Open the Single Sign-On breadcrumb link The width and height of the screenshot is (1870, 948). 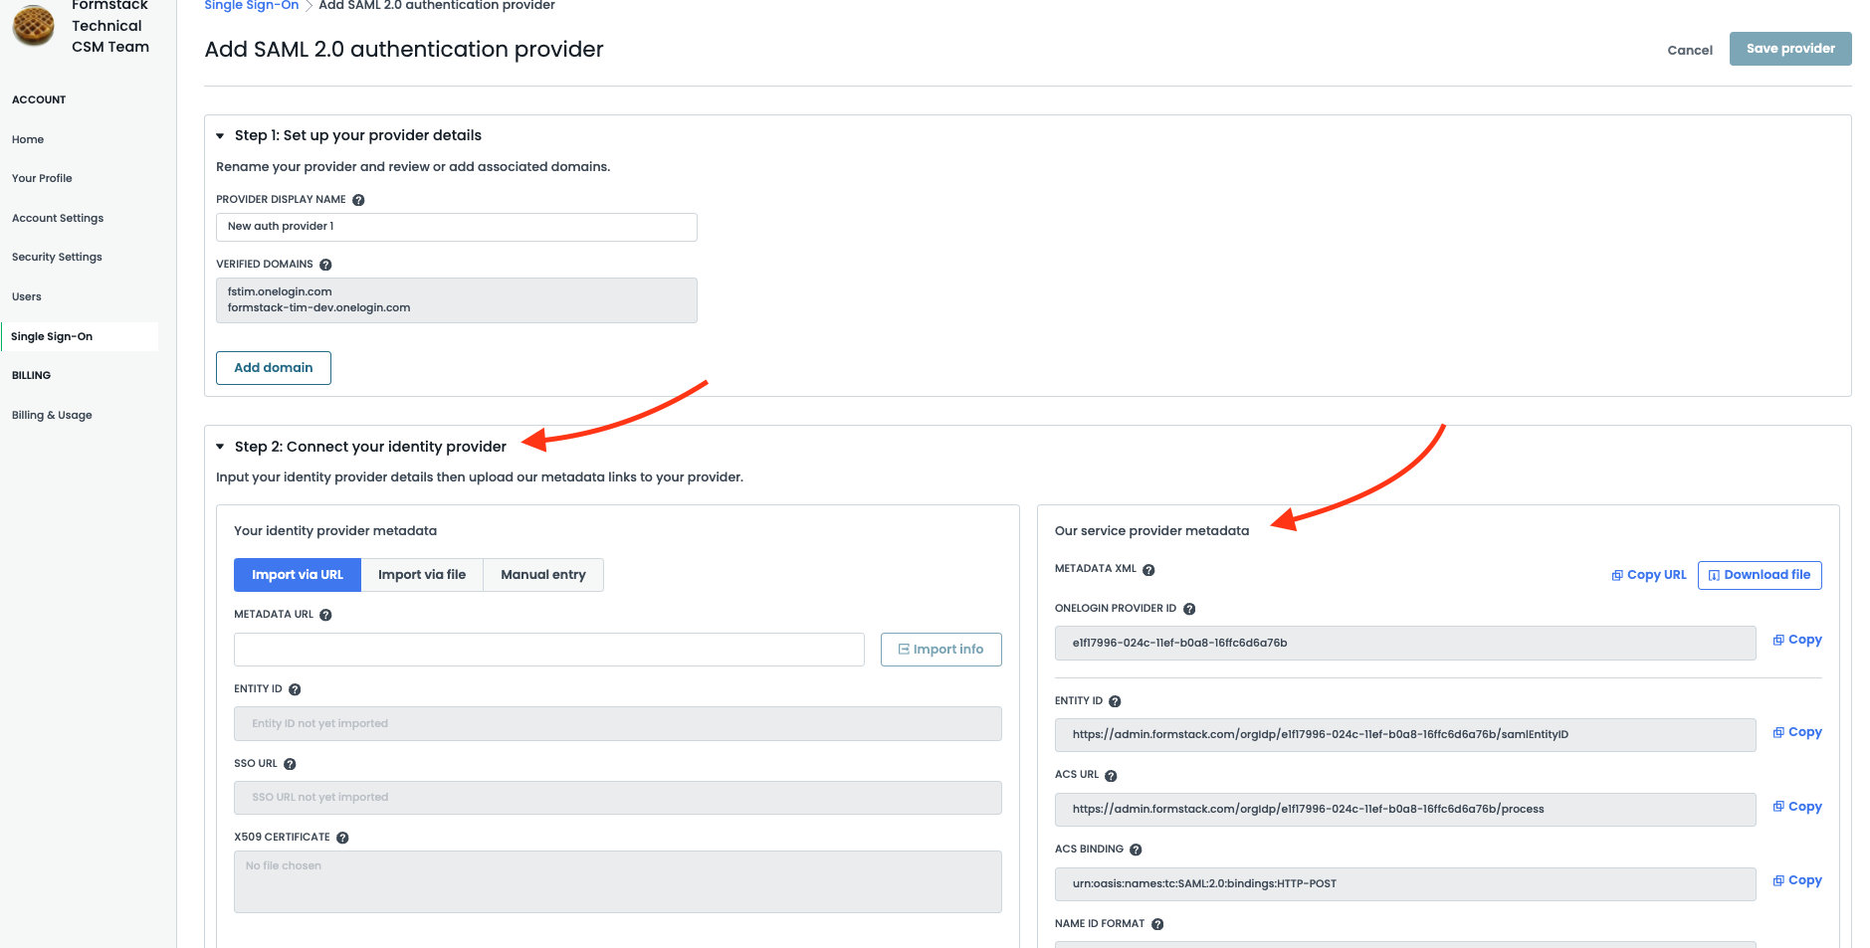coord(251,6)
